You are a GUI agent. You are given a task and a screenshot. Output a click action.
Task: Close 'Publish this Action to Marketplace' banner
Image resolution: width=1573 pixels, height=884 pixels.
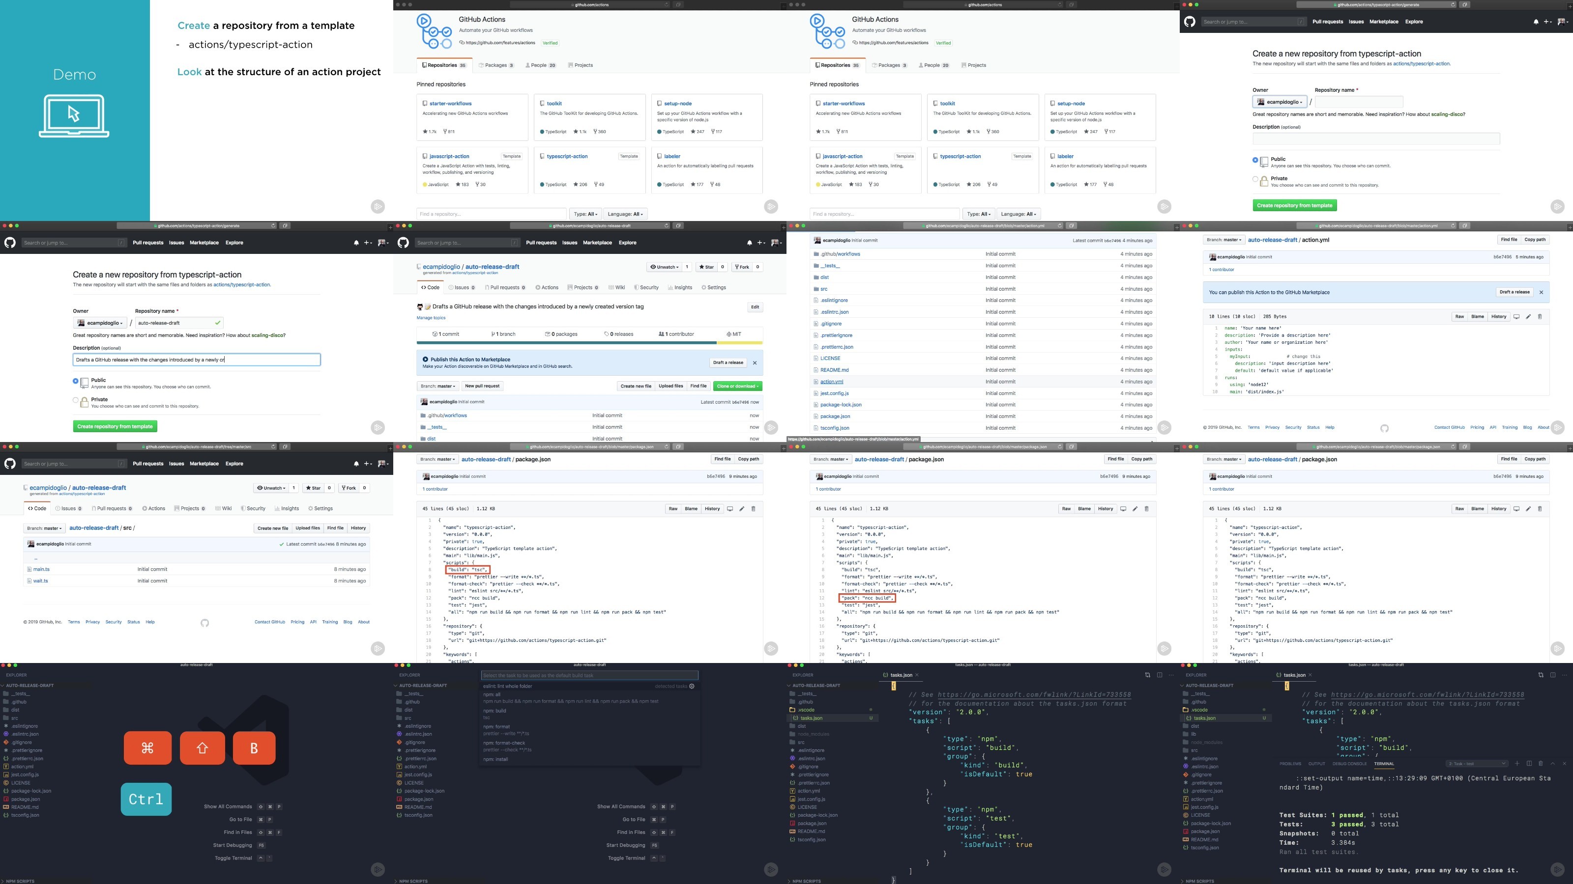point(755,362)
